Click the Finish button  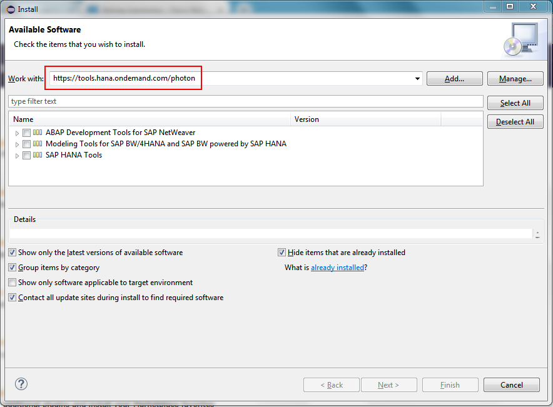click(450, 384)
